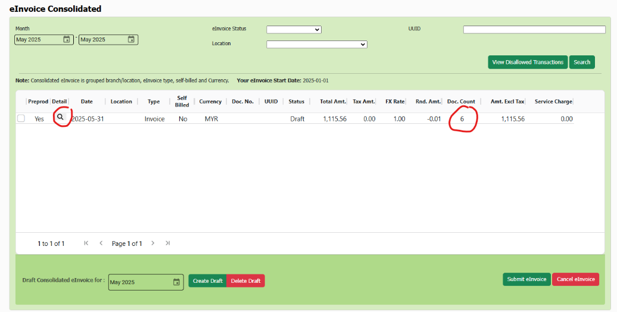Focus the UUID text field
Image resolution: width=617 pixels, height=312 pixels.
[x=534, y=30]
